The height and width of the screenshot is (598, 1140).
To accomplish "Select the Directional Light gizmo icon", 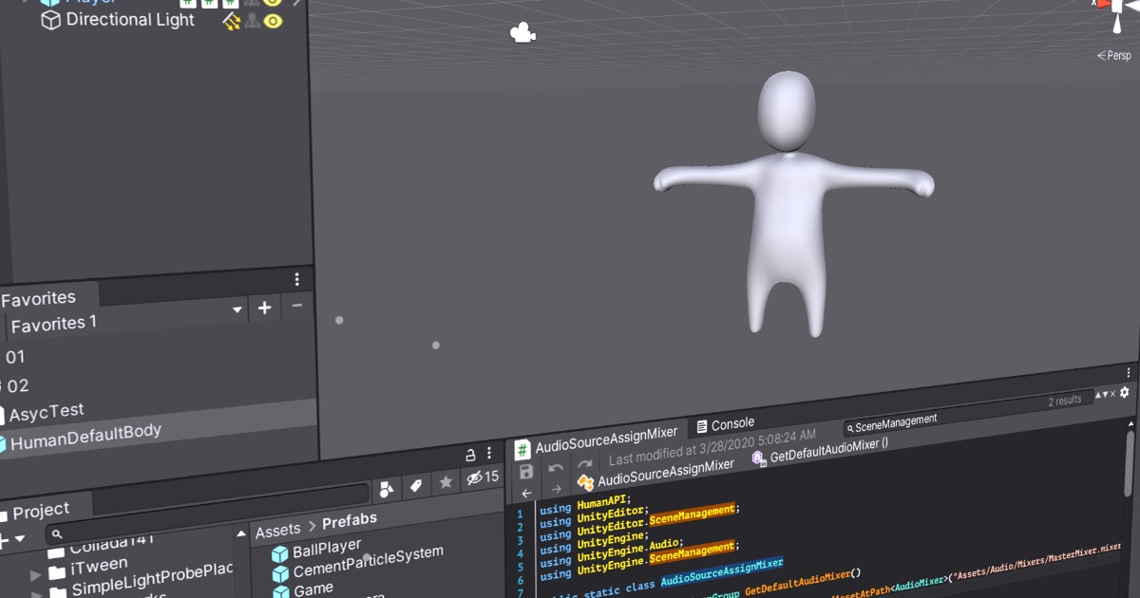I will (x=231, y=21).
